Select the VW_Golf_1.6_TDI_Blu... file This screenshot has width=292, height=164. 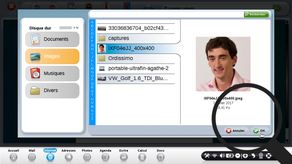point(136,79)
